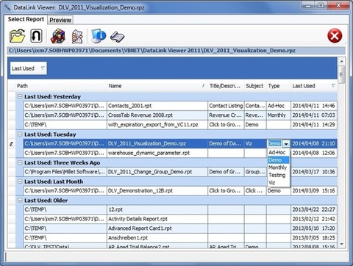Choose Monthly in Type dropdown list
This screenshot has height=266, width=353.
click(277, 168)
